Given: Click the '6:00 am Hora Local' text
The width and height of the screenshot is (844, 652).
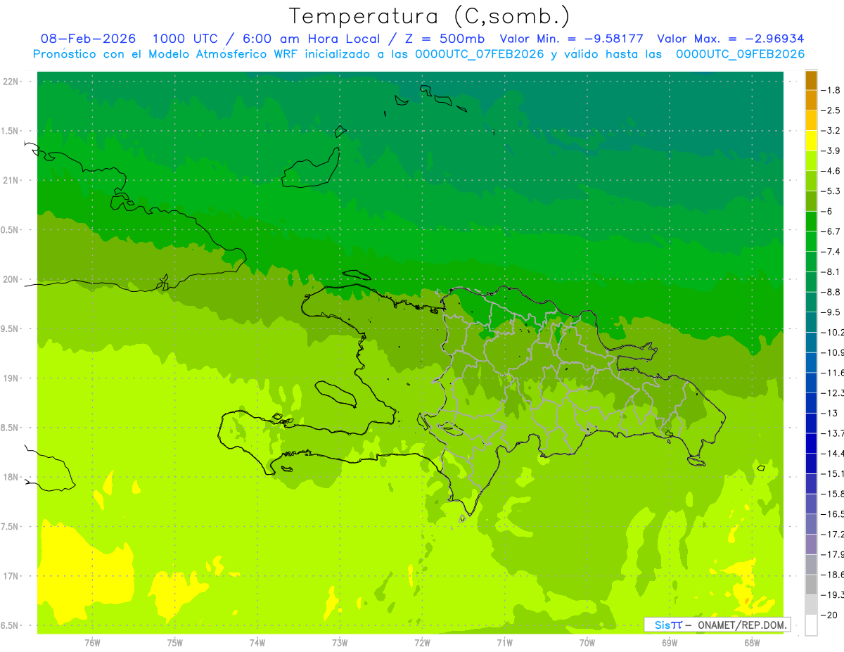Looking at the screenshot, I should pyautogui.click(x=313, y=39).
